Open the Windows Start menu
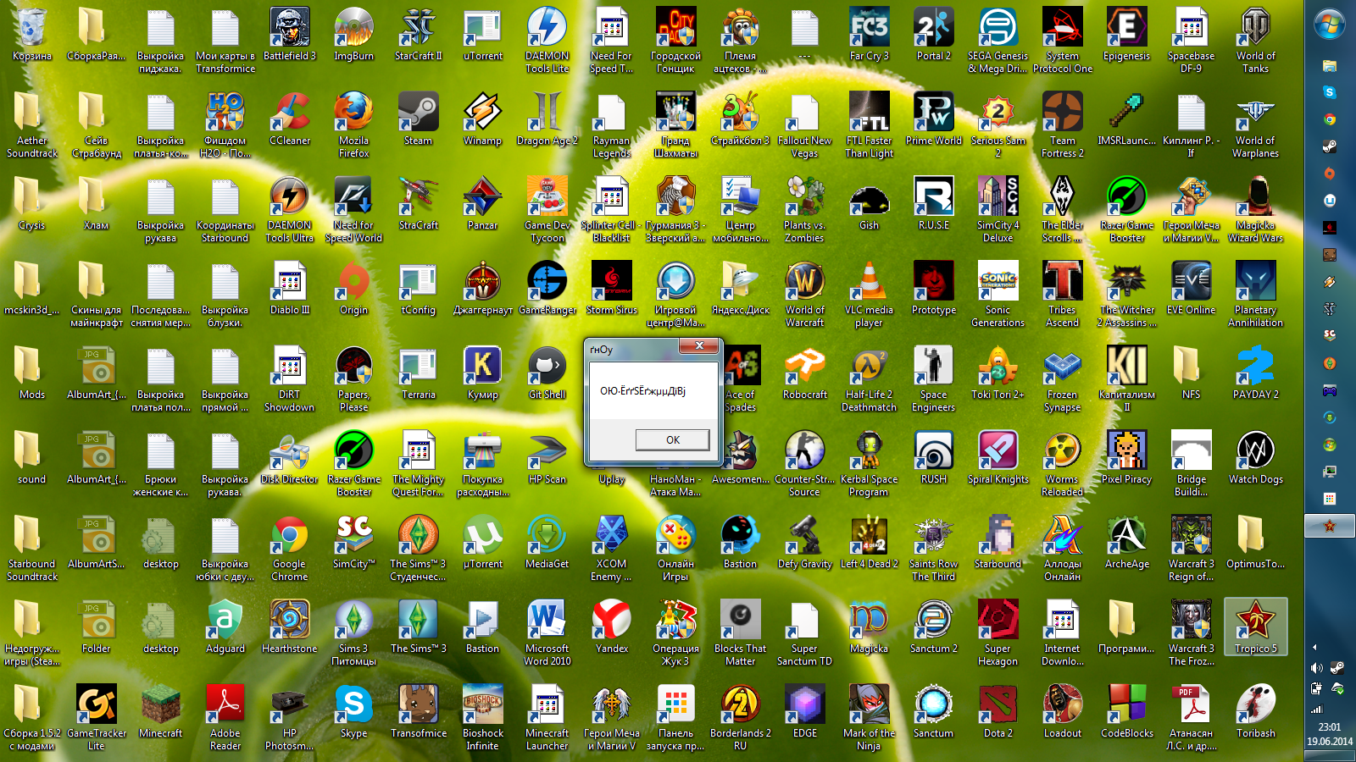This screenshot has height=762, width=1356. [x=1330, y=24]
